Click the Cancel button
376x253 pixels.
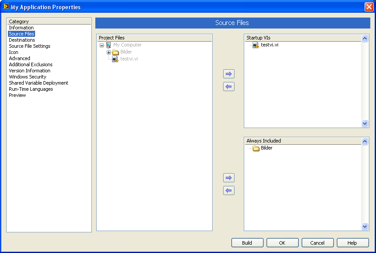tap(318, 243)
